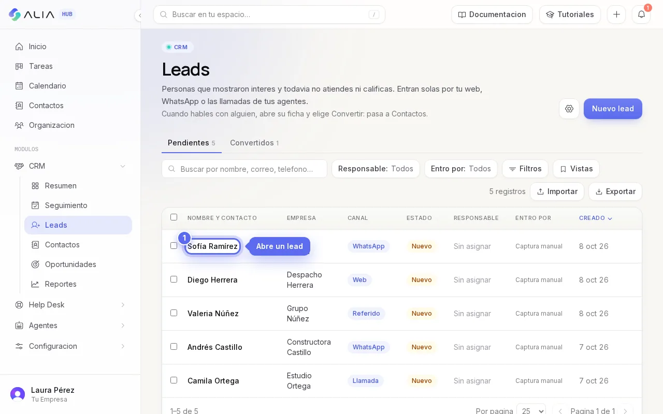Check the Camila Ortega row checkbox
Viewport: 663px width, 414px height.
point(174,380)
